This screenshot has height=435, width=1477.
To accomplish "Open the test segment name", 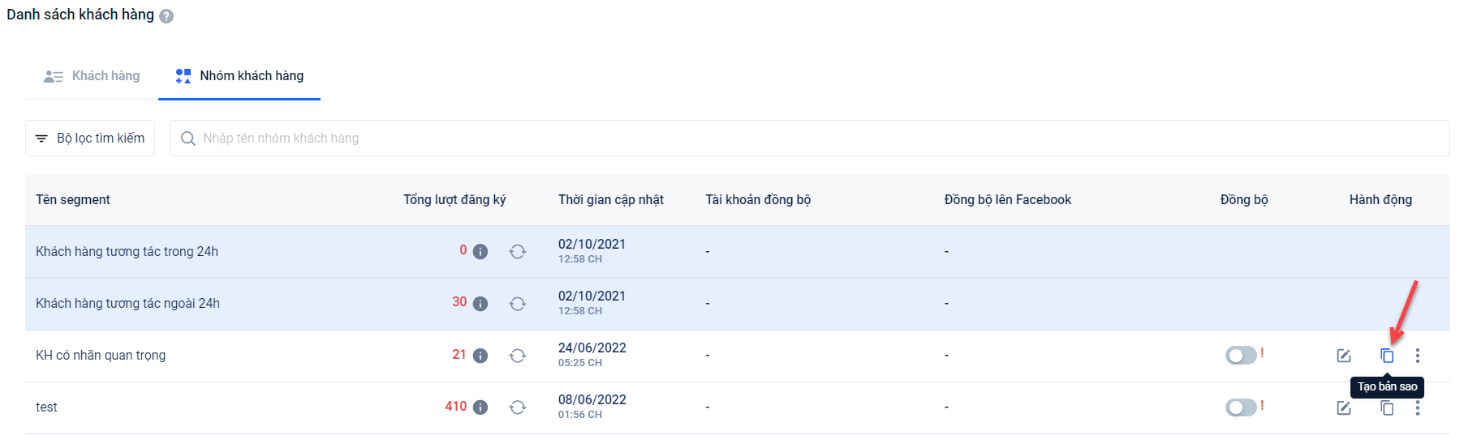I will [x=47, y=407].
